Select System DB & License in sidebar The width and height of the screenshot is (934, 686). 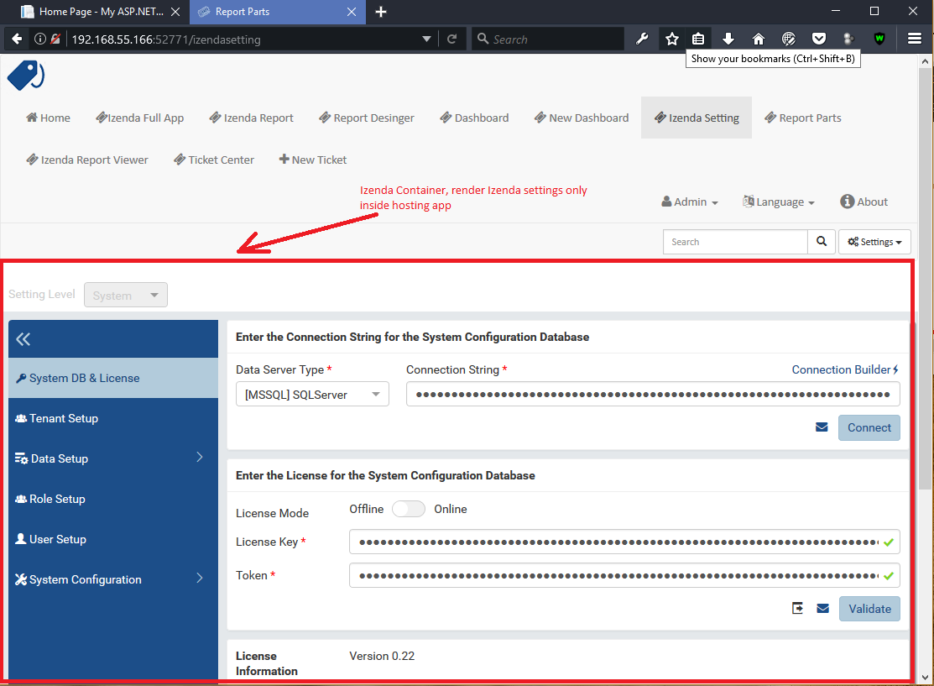pos(113,378)
